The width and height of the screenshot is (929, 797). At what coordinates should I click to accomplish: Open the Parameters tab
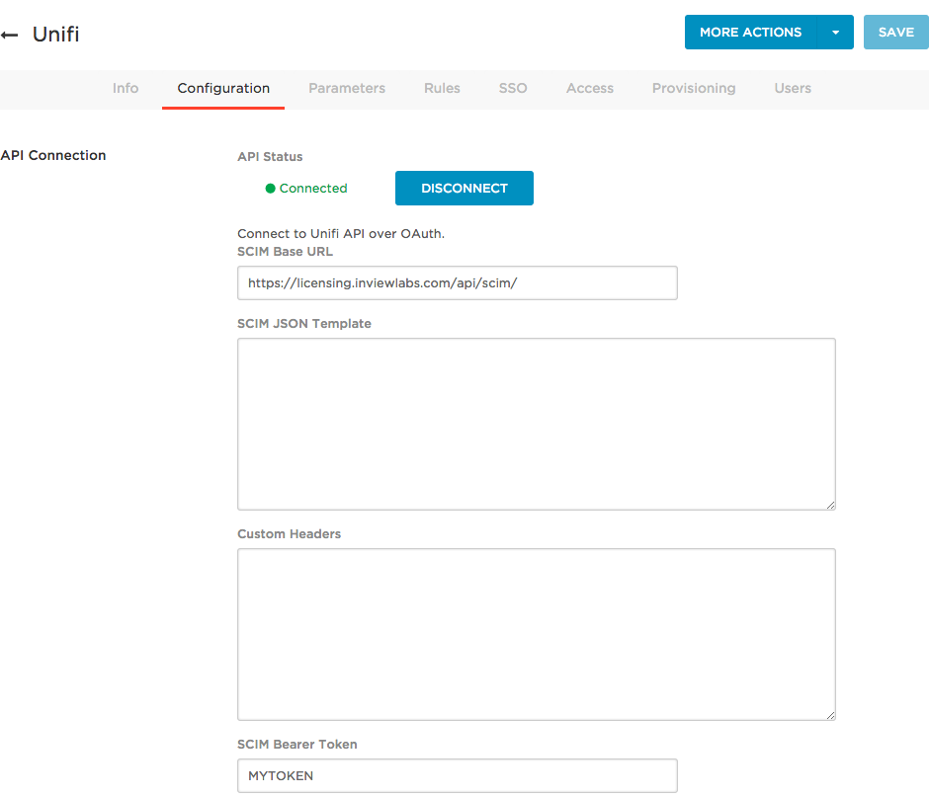click(347, 88)
